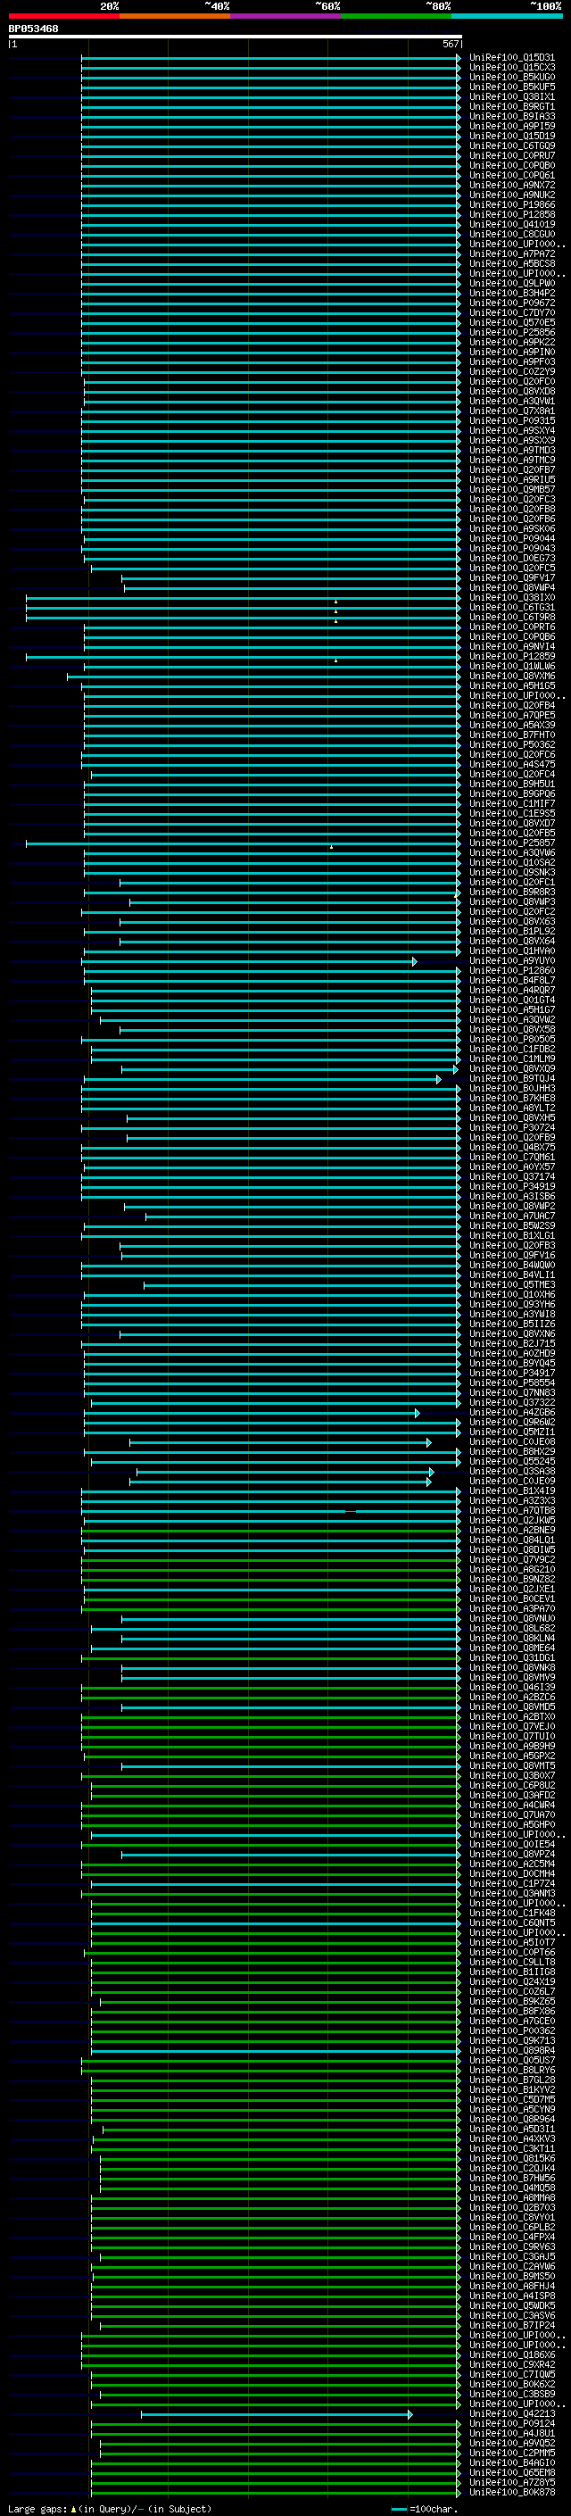This screenshot has height=2516, width=571.
Task: Click hit name UniRef100_C1FDB2
Action: point(511,1049)
